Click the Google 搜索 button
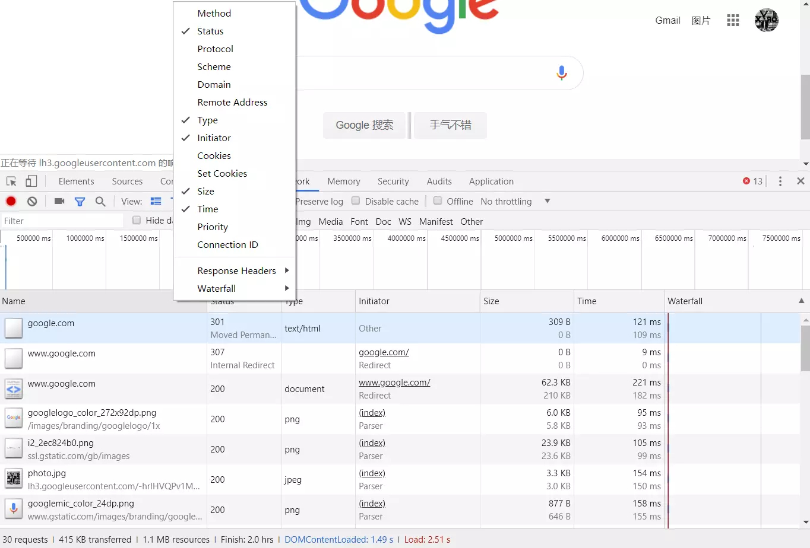The height and width of the screenshot is (548, 810). click(x=364, y=125)
